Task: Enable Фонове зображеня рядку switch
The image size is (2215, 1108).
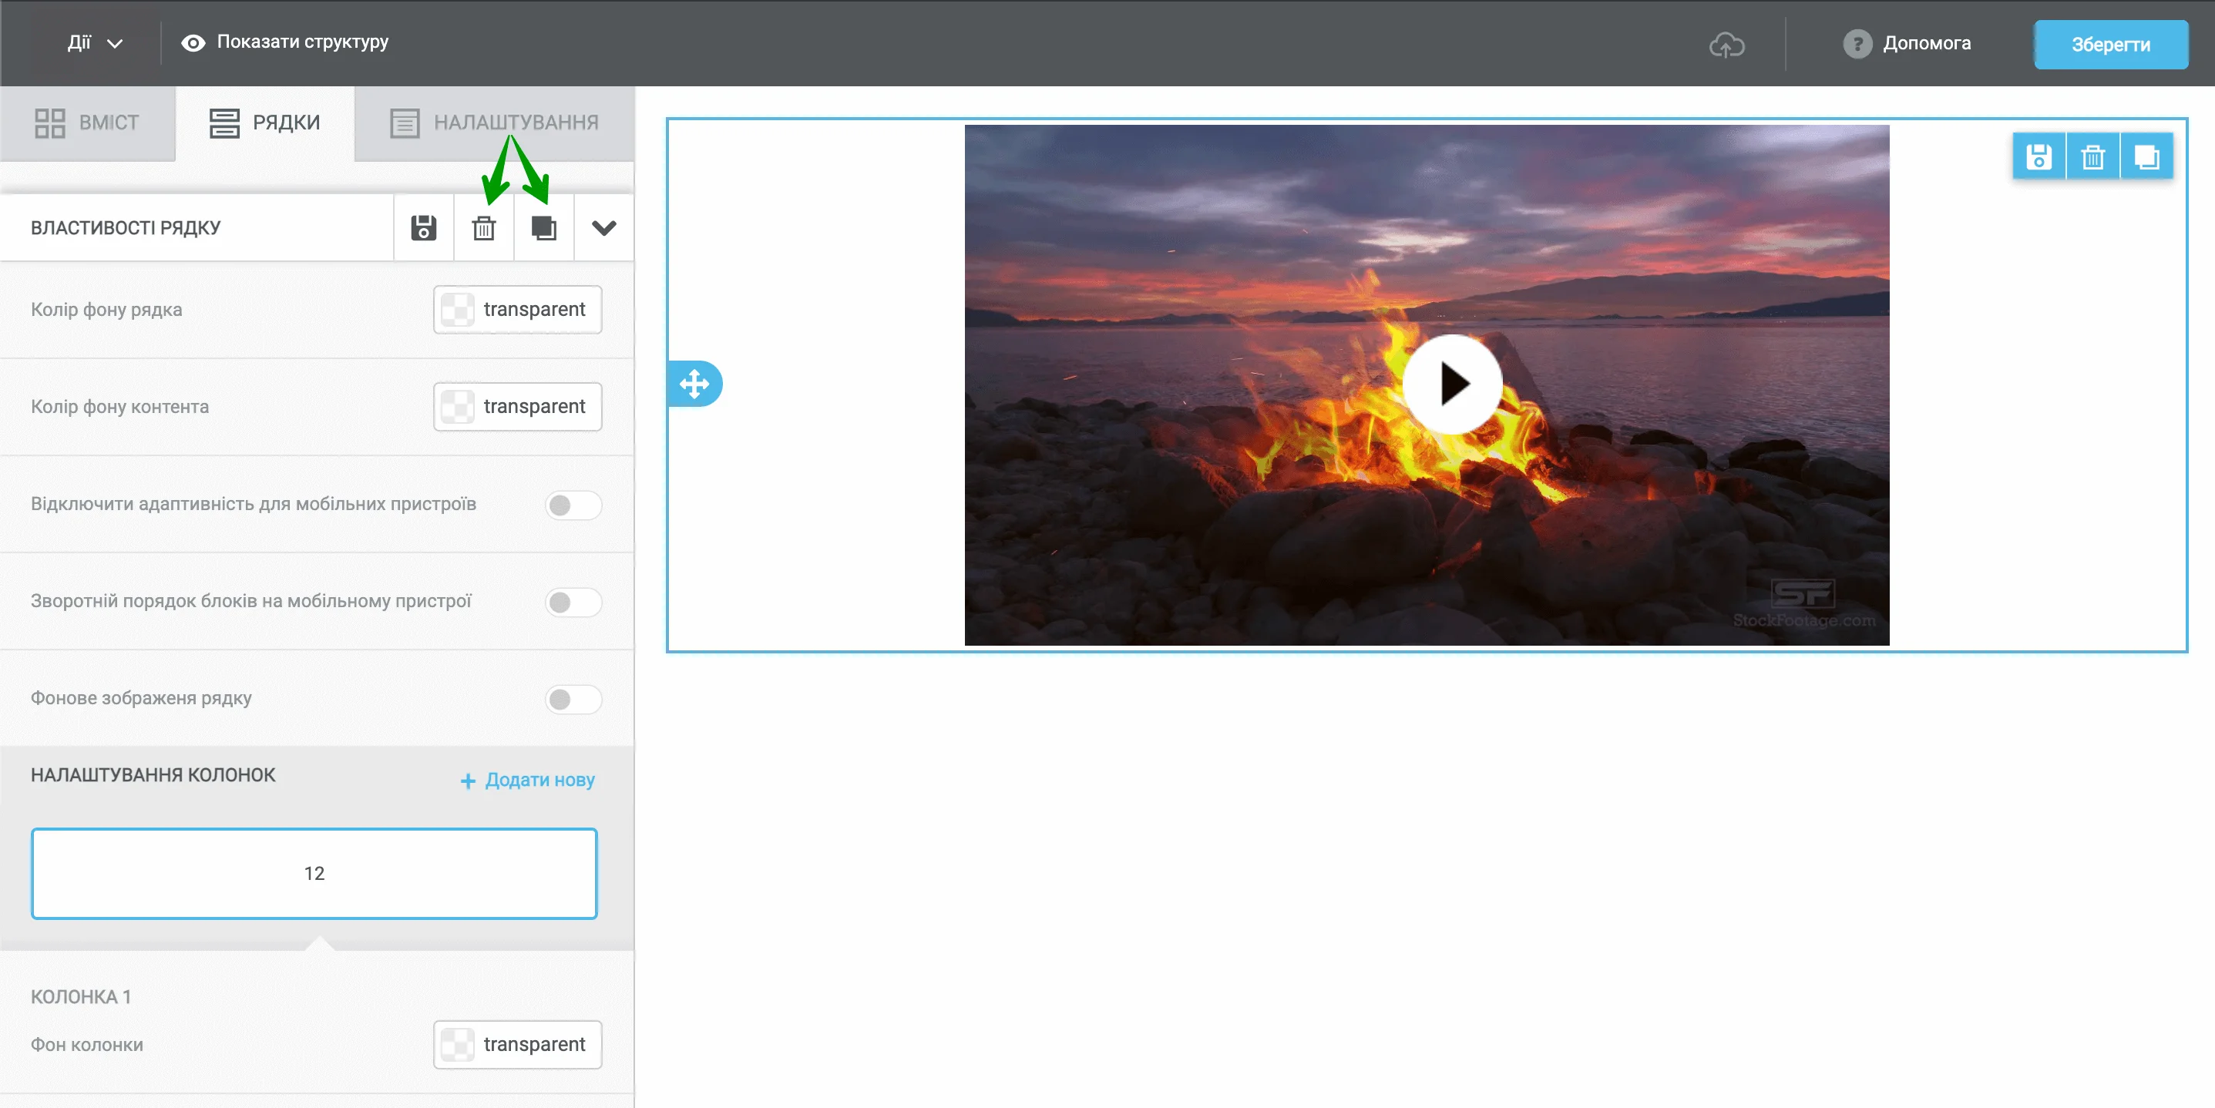Action: (x=573, y=699)
